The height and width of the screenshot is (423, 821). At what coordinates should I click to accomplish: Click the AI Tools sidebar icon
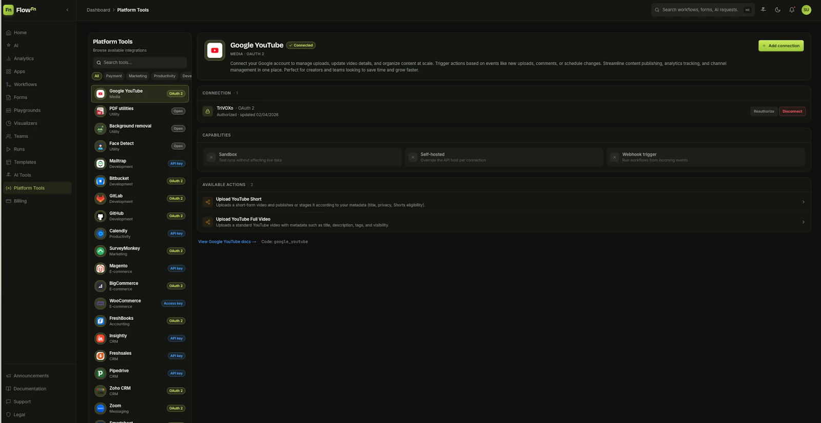(8, 175)
